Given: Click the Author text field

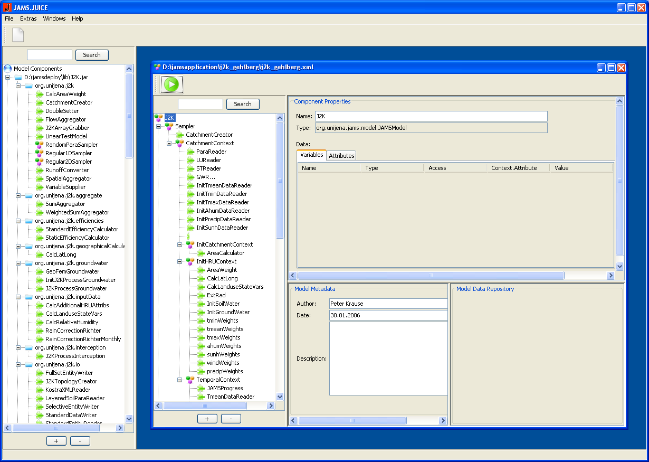Looking at the screenshot, I should coord(387,304).
